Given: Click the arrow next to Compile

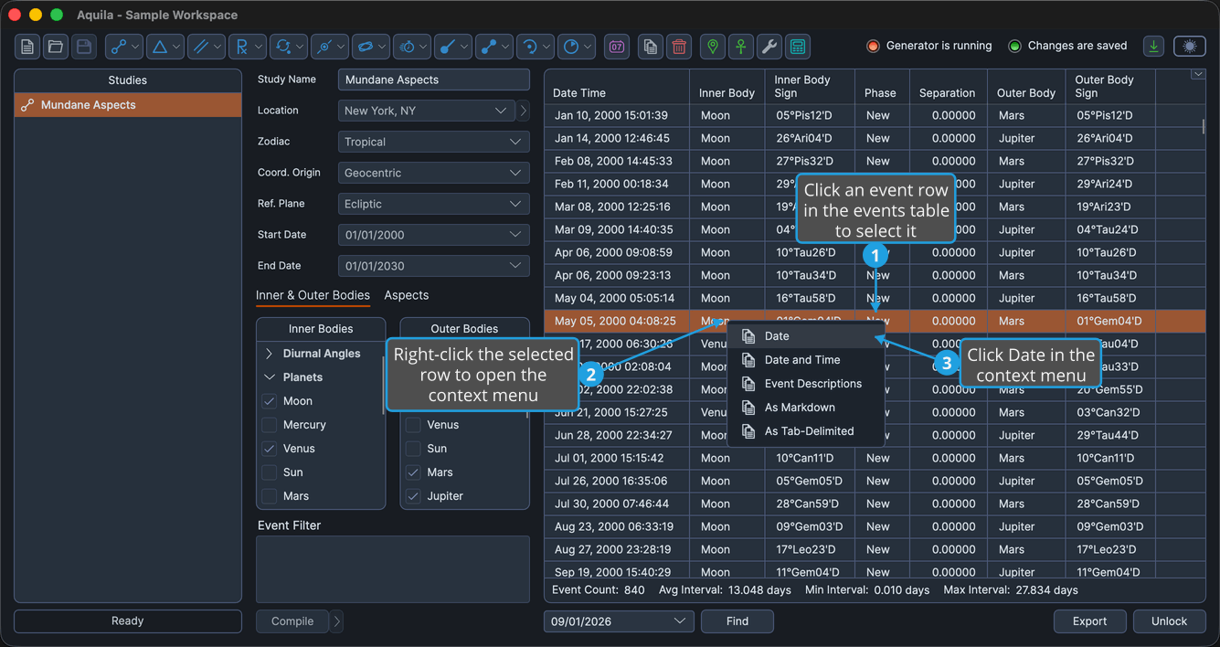Looking at the screenshot, I should click(x=337, y=621).
